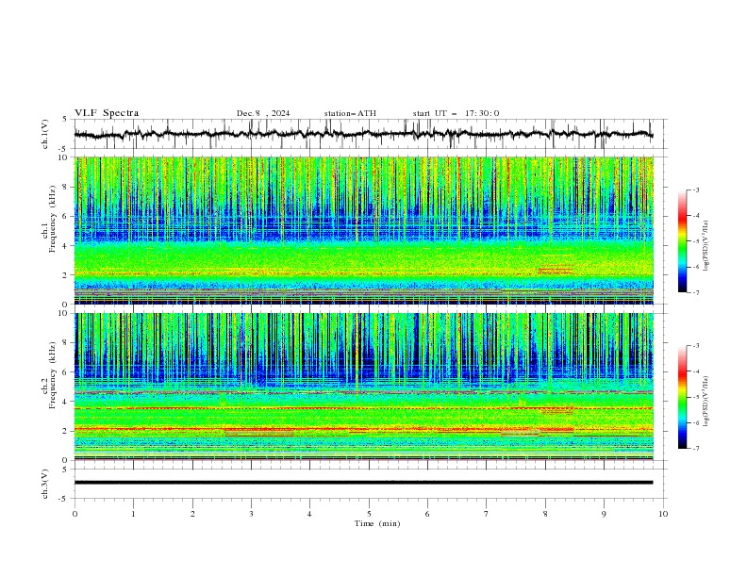The height and width of the screenshot is (577, 747).
Task: Click the "VLF Spectra" title text
Action: (x=107, y=113)
